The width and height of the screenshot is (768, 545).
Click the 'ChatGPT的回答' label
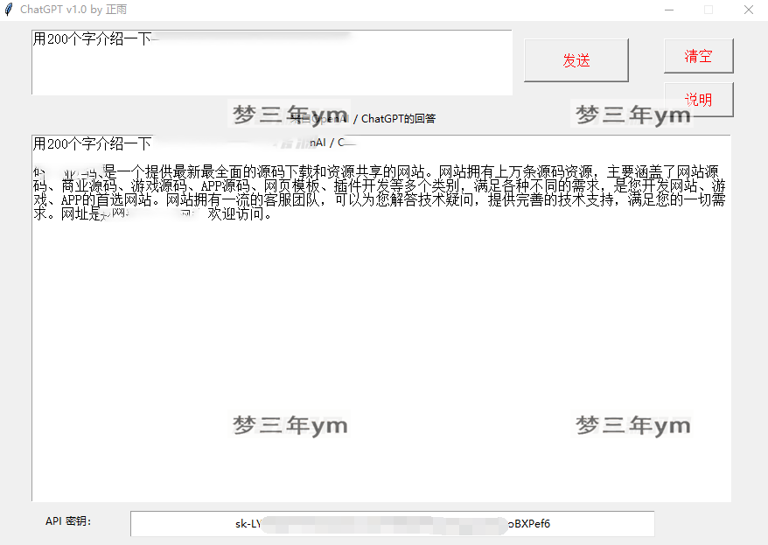point(398,118)
